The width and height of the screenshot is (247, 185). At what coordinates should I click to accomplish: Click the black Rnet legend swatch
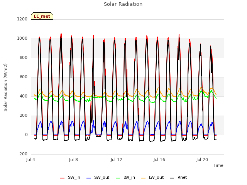coord(172,178)
